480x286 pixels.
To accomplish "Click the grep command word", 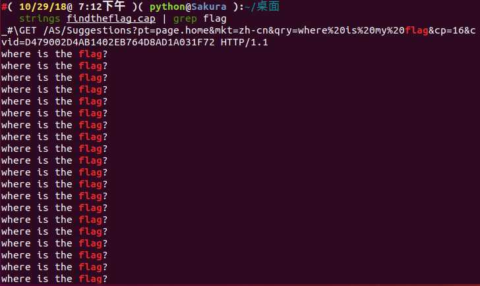I will [x=185, y=19].
